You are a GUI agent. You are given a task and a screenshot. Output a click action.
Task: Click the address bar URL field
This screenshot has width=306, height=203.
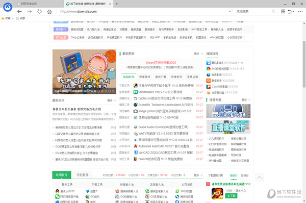coord(143,12)
